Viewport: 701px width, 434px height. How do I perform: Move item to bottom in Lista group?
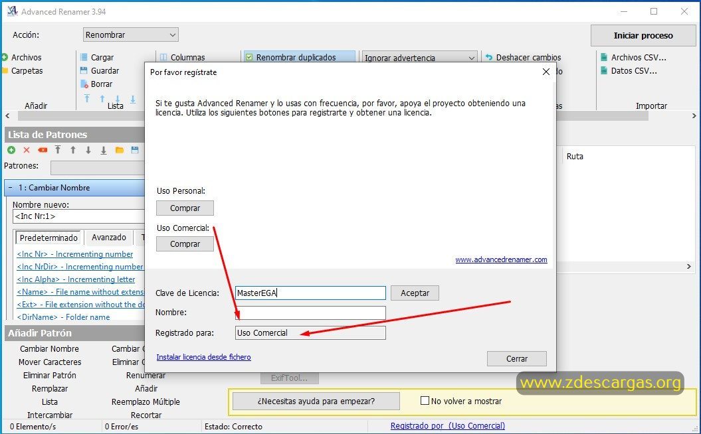pos(133,99)
